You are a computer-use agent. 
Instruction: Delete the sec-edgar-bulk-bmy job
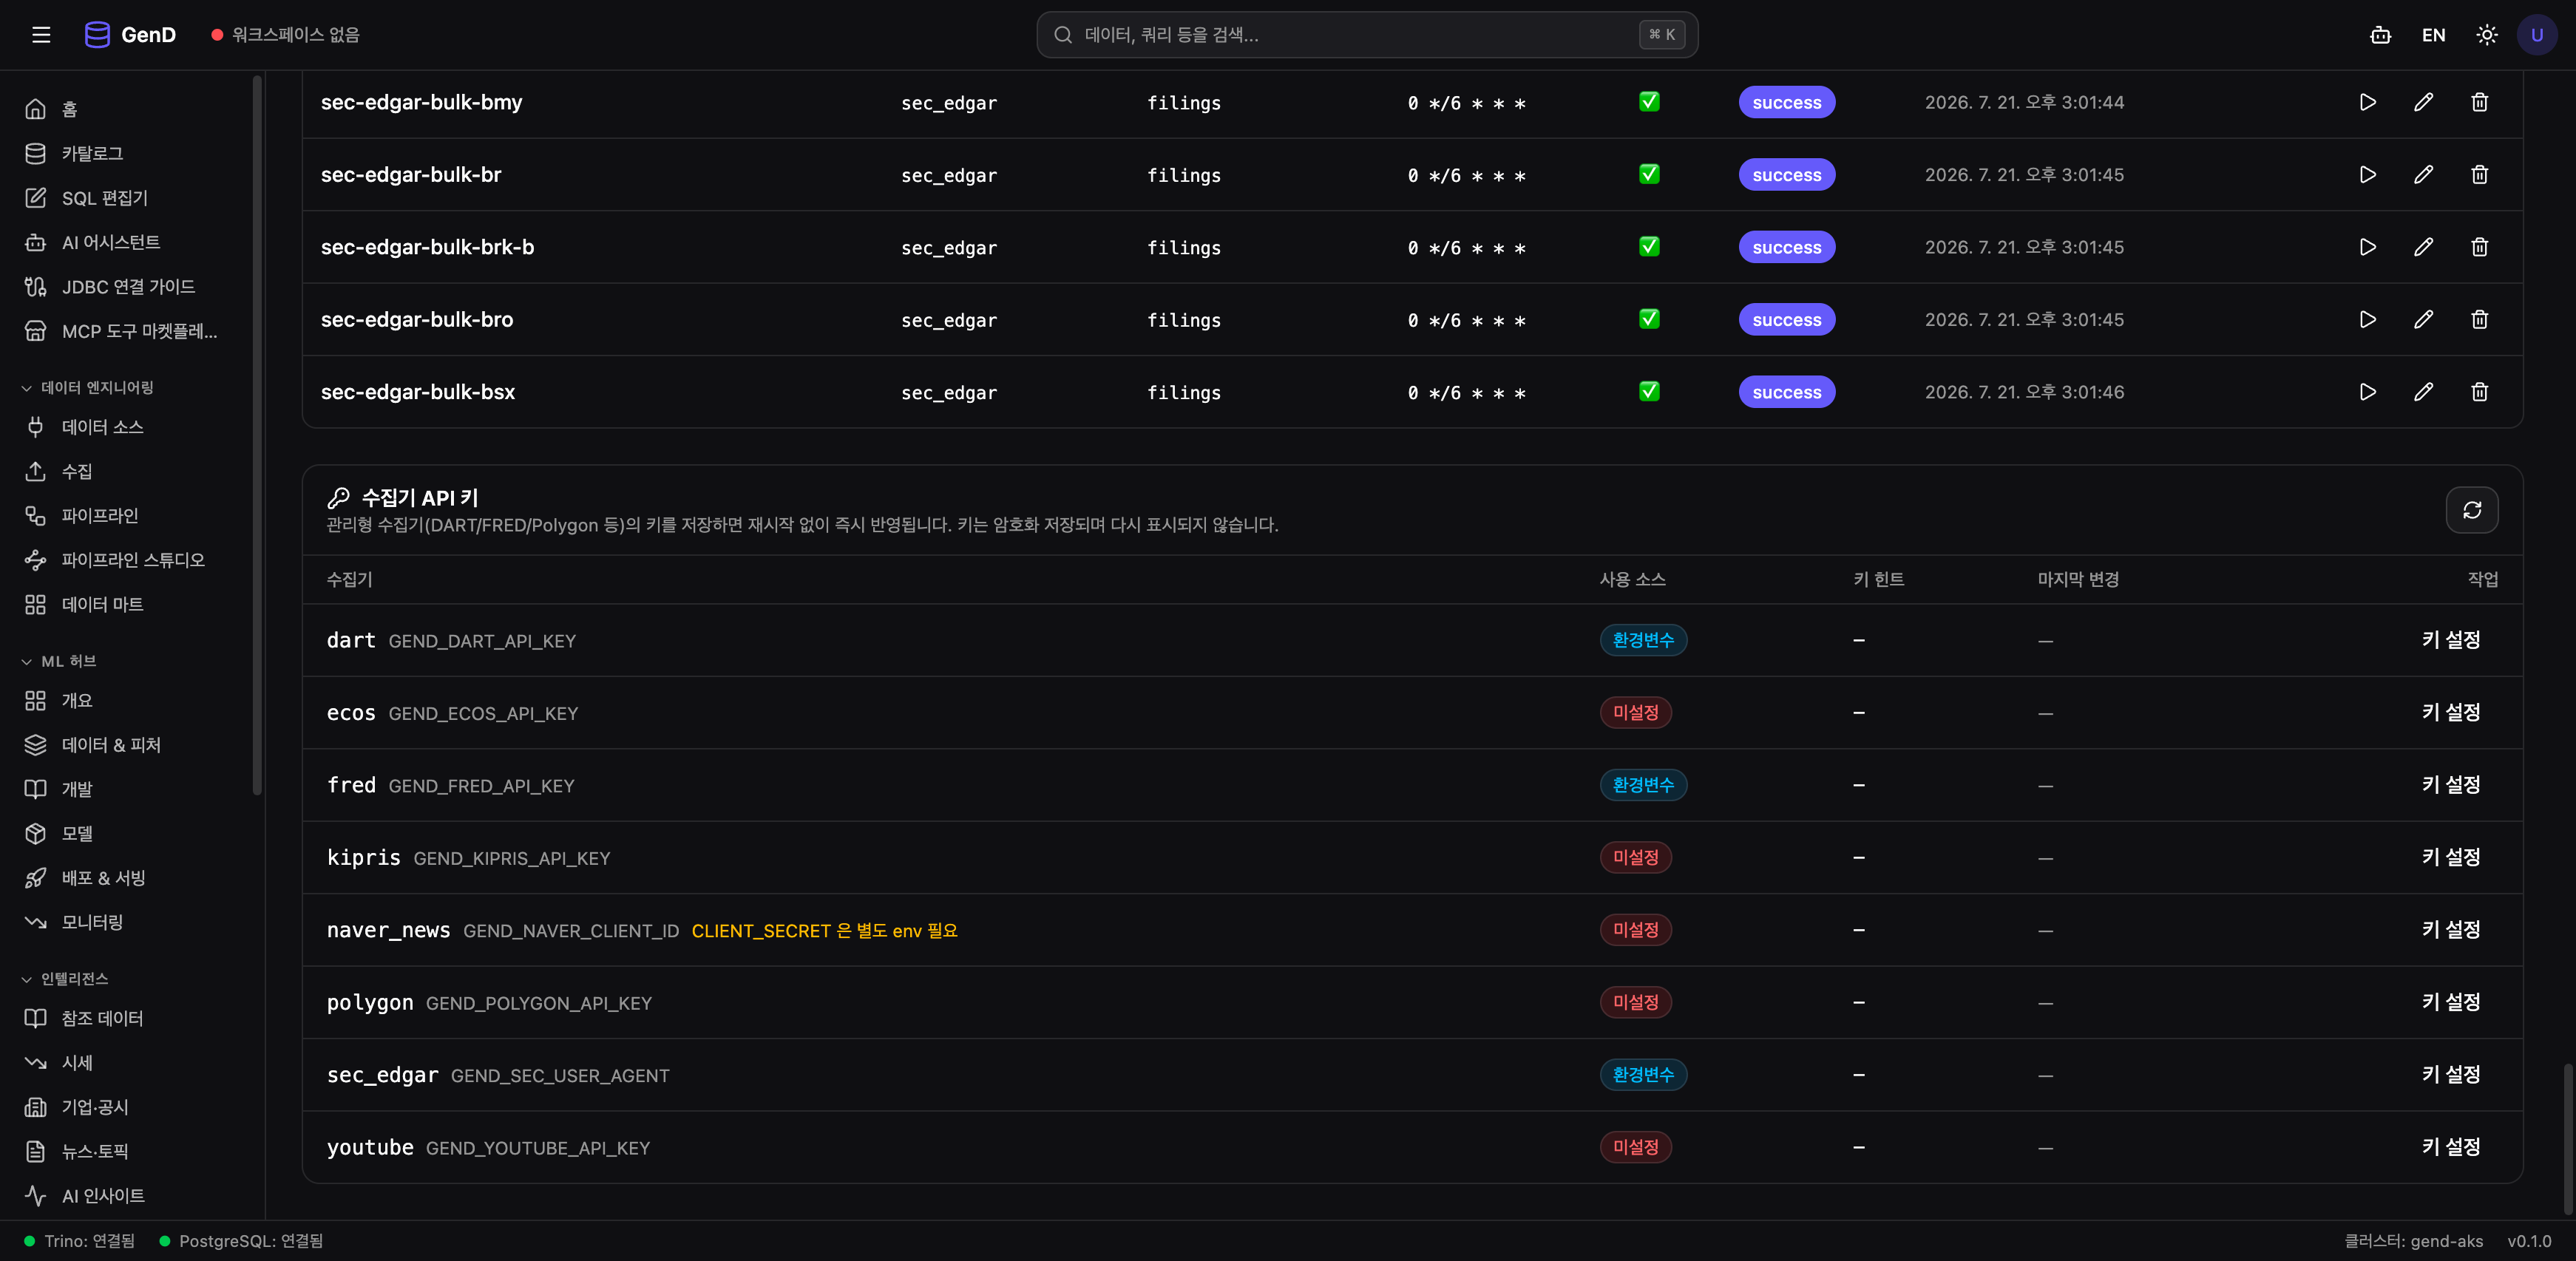(2479, 102)
